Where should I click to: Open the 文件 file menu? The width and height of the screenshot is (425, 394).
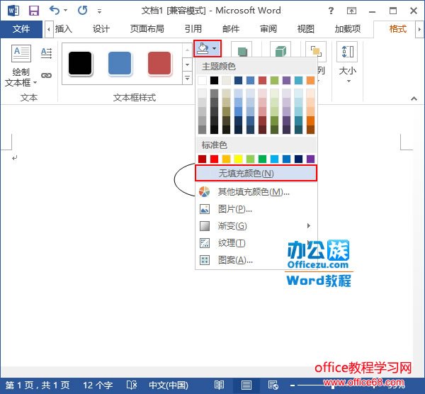coord(21,29)
